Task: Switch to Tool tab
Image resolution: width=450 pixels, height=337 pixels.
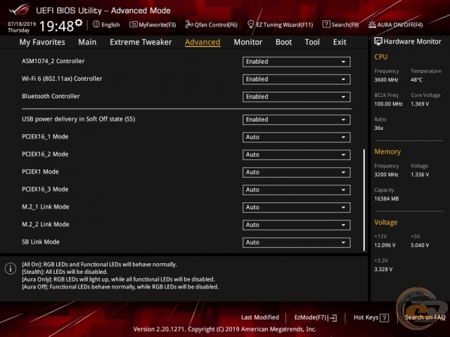Action: pos(312,42)
